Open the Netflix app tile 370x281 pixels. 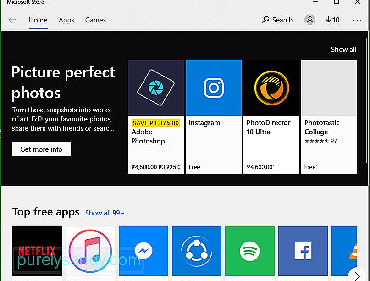click(x=37, y=251)
